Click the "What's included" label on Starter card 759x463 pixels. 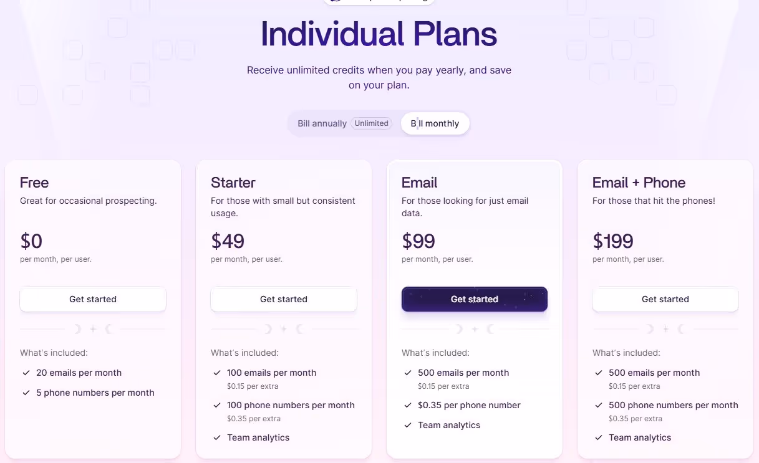click(x=244, y=353)
